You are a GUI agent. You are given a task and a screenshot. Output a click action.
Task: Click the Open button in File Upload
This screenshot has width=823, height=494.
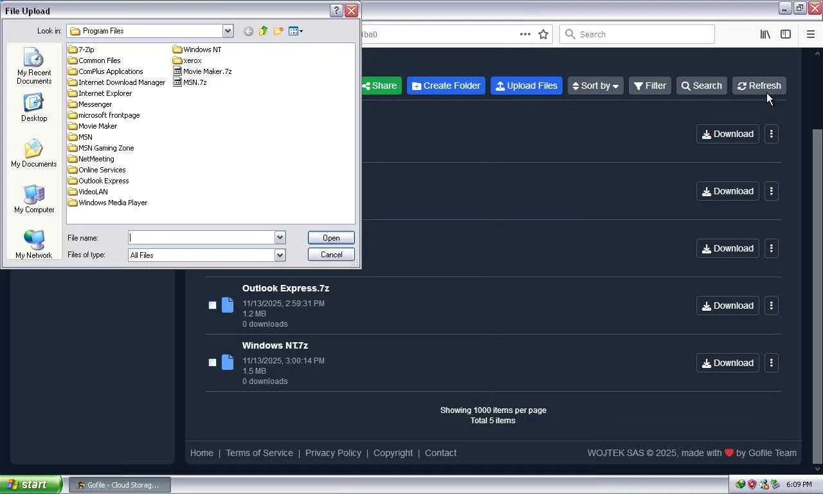pos(331,238)
